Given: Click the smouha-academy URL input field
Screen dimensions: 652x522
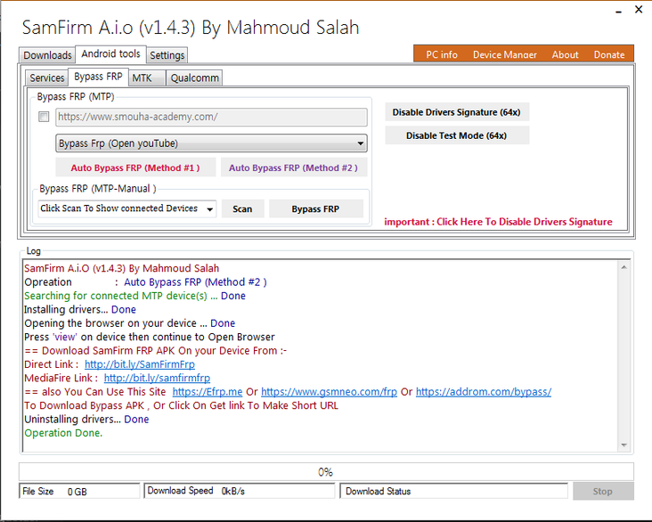Looking at the screenshot, I should tap(212, 117).
